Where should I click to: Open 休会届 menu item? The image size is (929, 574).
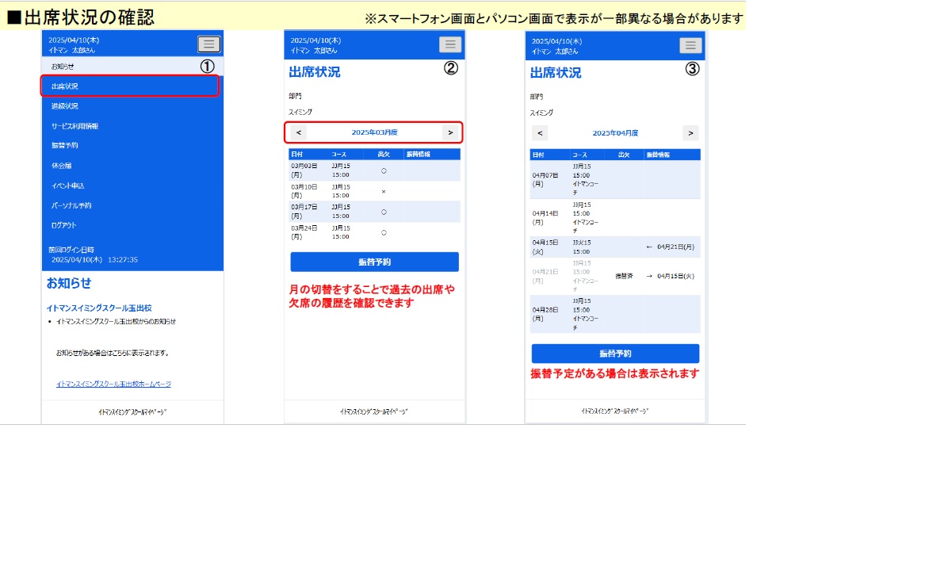[x=62, y=166]
